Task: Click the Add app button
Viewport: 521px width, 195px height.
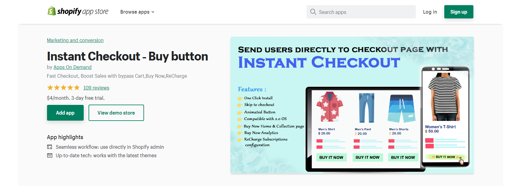Action: [x=65, y=113]
